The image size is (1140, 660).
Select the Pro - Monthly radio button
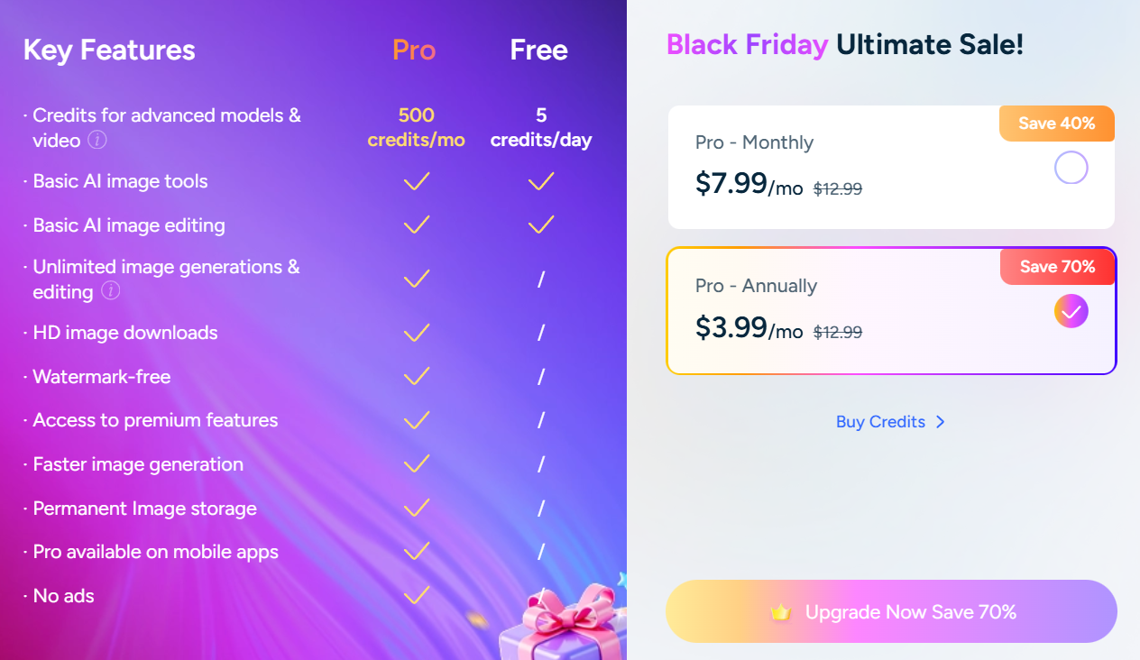(x=1071, y=168)
